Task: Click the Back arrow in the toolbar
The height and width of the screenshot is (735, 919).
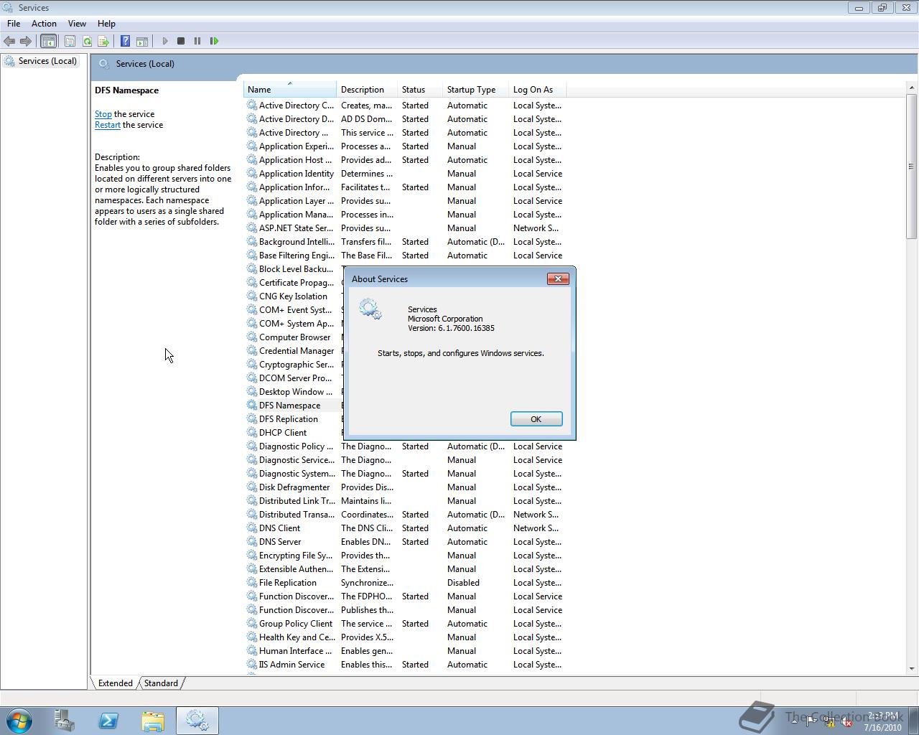Action: (9, 41)
